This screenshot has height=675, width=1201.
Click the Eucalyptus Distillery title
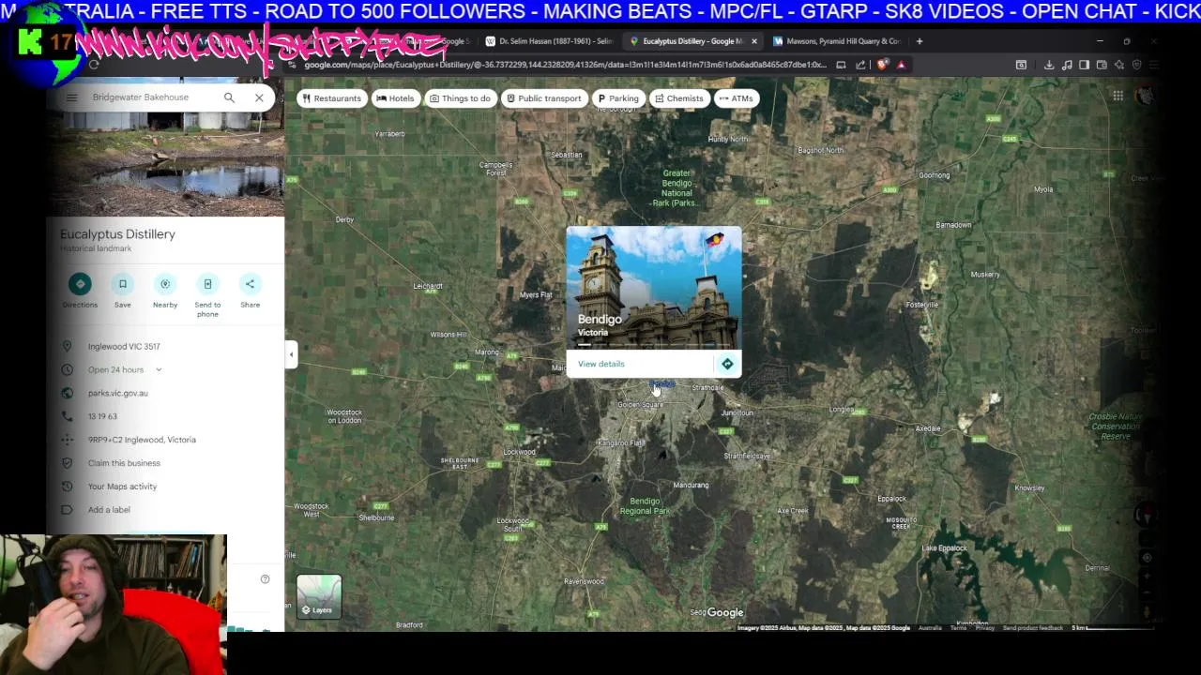(118, 234)
